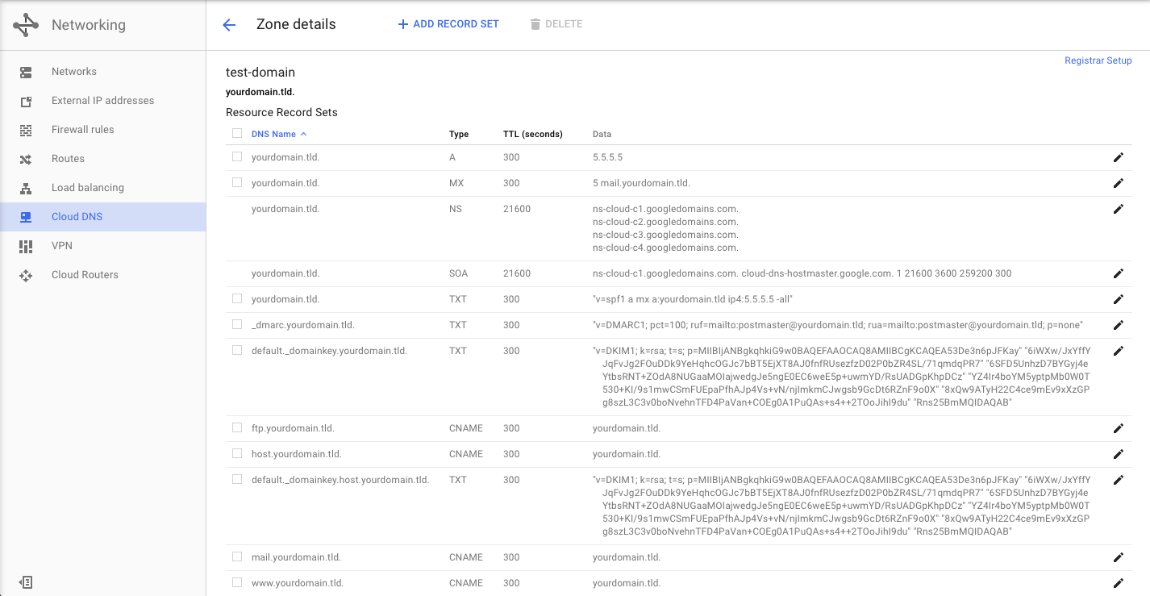The image size is (1150, 596).
Task: Click the Networking header title
Action: tap(89, 25)
